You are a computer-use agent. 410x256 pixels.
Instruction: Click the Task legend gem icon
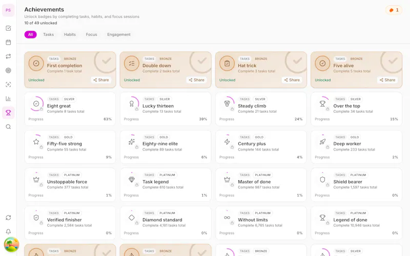coord(132,180)
